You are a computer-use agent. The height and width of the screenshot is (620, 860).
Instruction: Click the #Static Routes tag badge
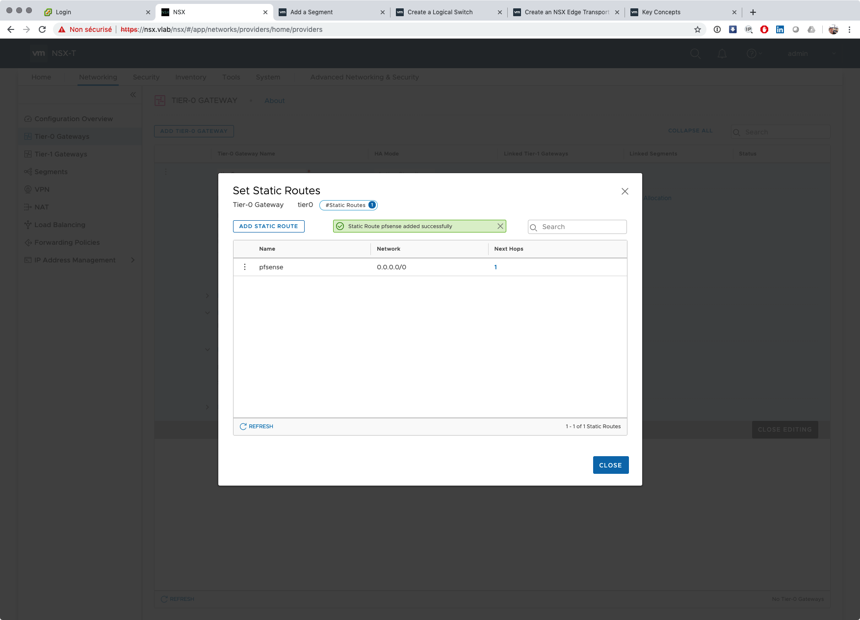pos(348,205)
